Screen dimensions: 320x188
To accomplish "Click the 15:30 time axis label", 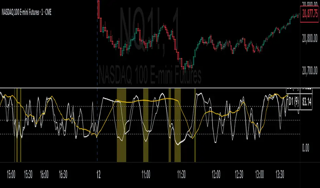I will pyautogui.click(x=28, y=174).
